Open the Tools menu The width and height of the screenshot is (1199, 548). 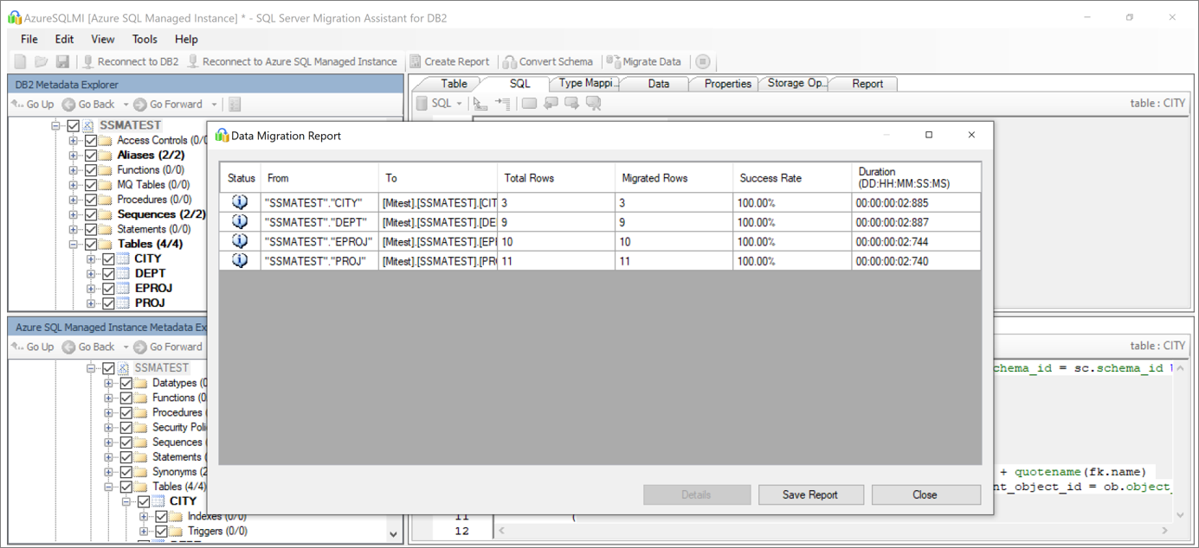[x=145, y=39]
